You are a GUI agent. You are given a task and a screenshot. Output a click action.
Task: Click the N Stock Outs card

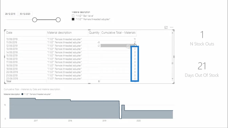tap(202, 38)
